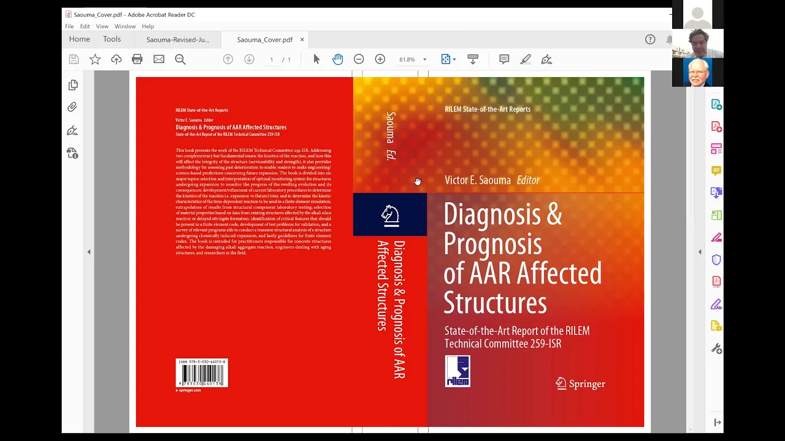This screenshot has height=441, width=785.
Task: Open the View menu
Action: coord(102,26)
